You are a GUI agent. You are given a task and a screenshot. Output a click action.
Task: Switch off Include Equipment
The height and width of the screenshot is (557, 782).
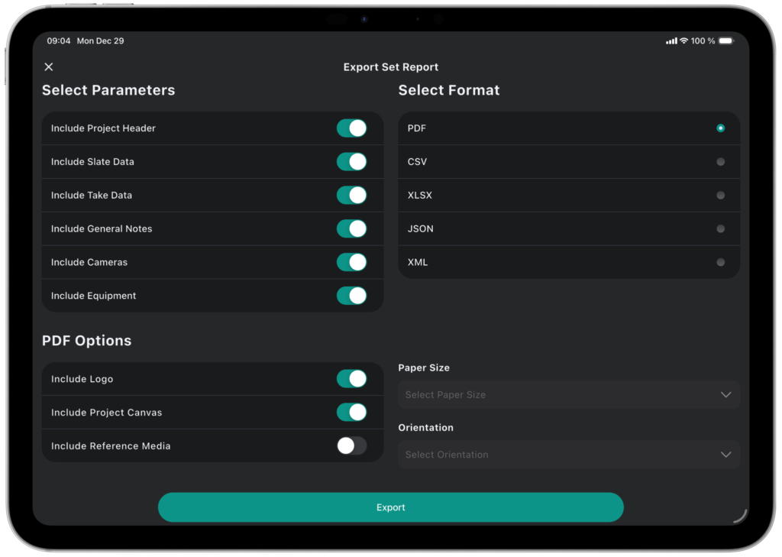(x=351, y=296)
